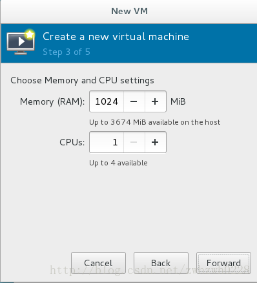
Task: Click the MiB unit label
Action: point(178,101)
